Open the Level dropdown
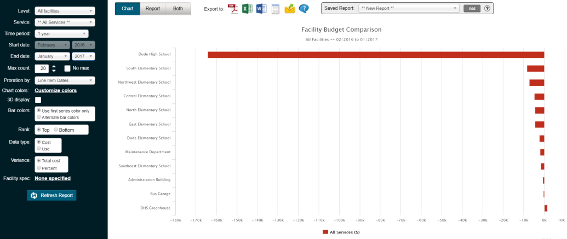567x239 pixels. tap(65, 11)
